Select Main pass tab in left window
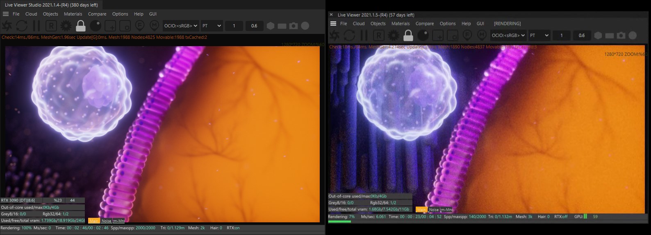The image size is (651, 235). [94, 221]
